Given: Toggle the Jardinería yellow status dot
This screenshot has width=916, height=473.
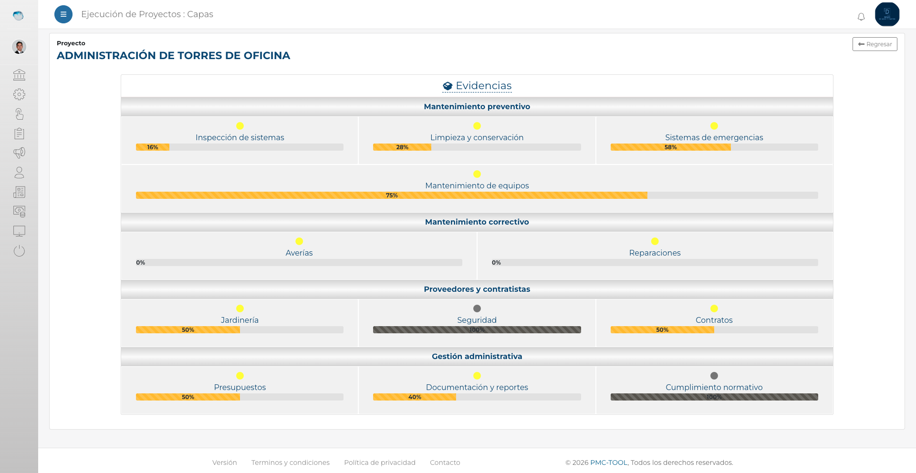Looking at the screenshot, I should pos(239,308).
